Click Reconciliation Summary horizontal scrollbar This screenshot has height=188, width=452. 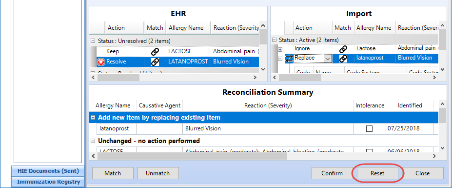click(264, 156)
